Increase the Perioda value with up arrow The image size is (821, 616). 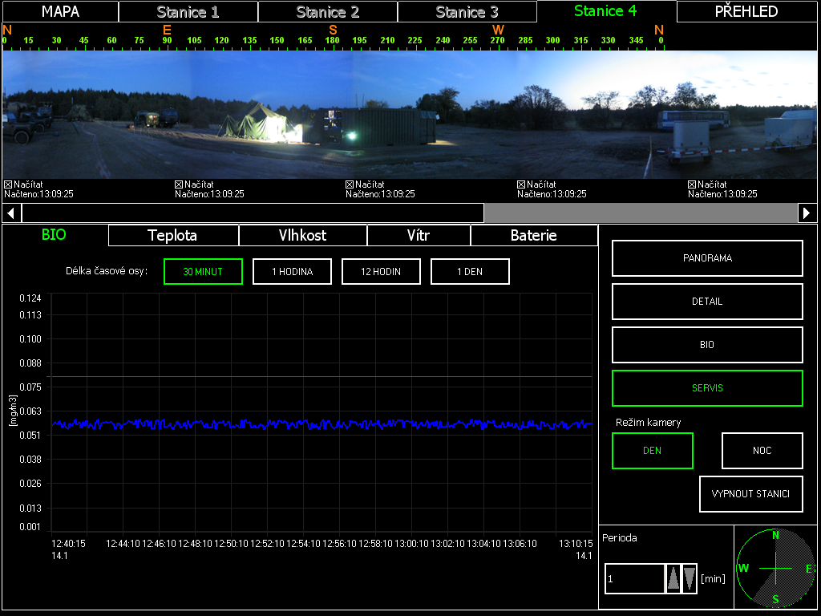point(673,578)
